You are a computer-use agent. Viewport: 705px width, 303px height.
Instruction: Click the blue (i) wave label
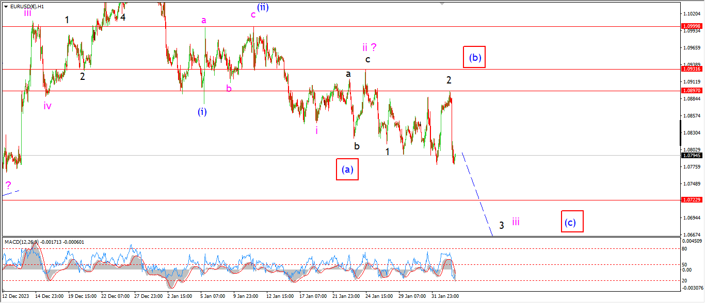click(202, 111)
